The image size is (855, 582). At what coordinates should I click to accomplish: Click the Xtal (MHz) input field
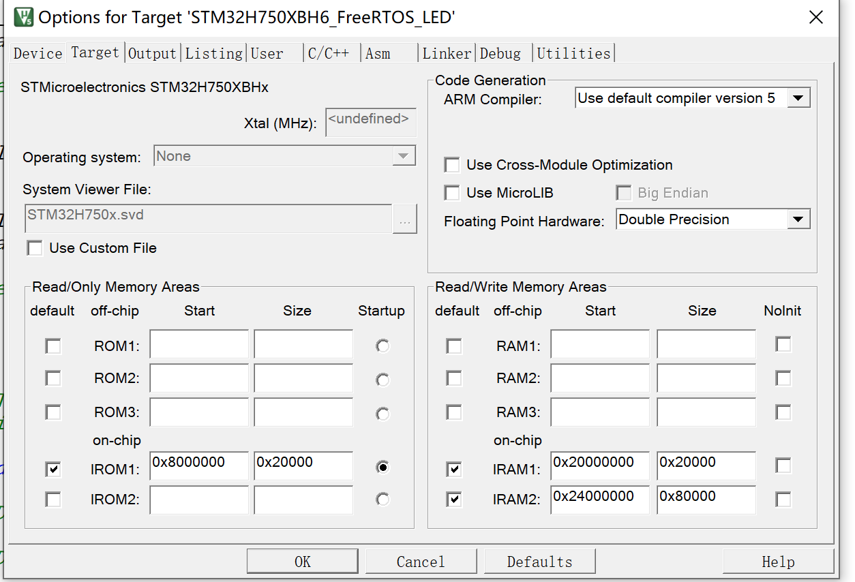pos(371,122)
